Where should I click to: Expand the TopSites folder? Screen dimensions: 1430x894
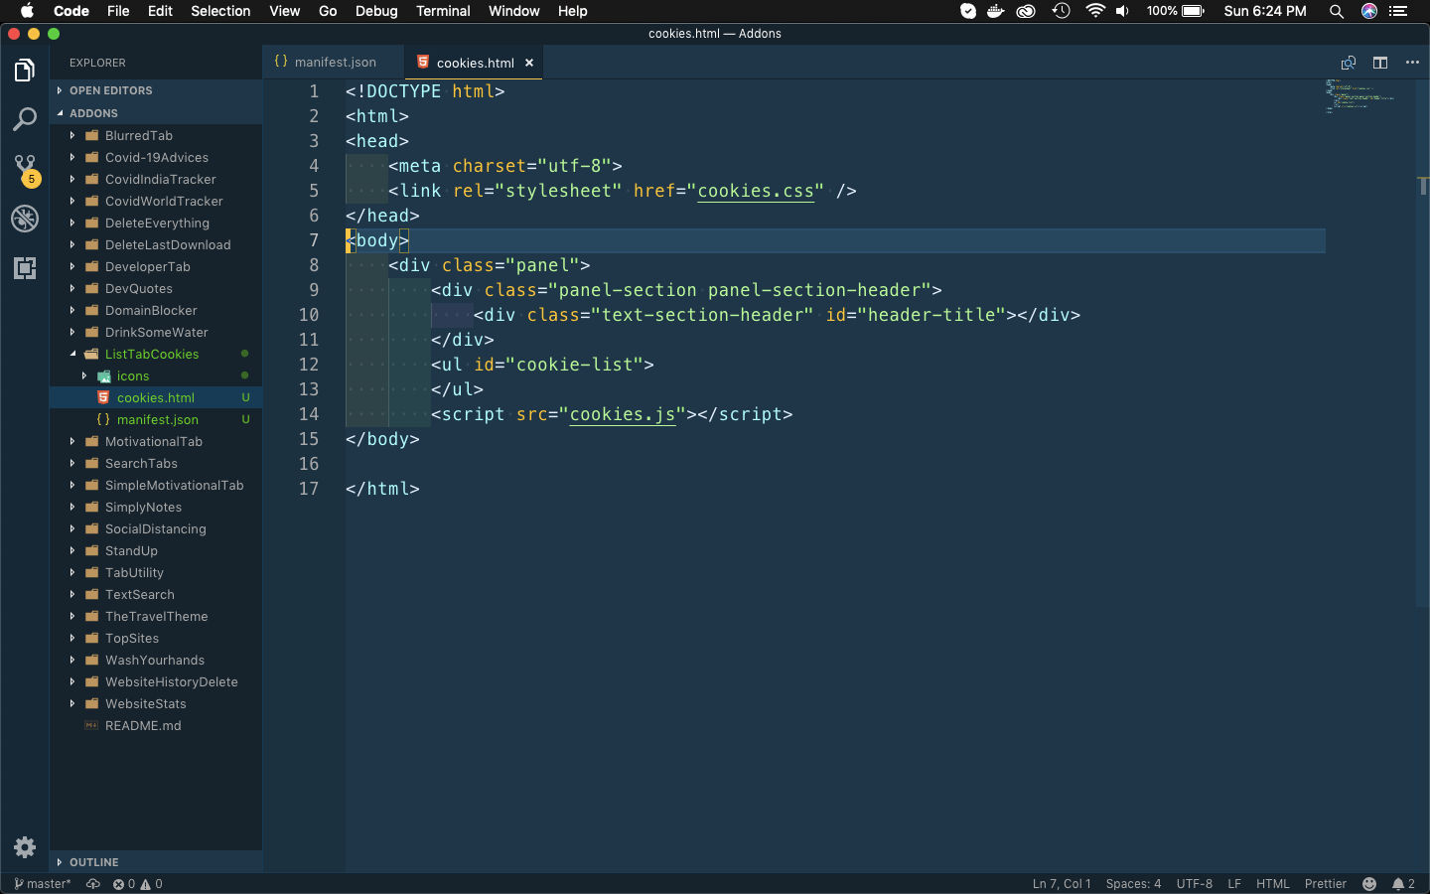point(156,638)
